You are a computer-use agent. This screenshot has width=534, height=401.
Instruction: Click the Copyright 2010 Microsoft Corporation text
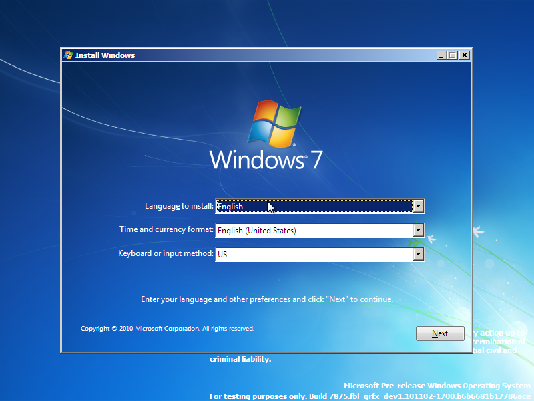pos(168,329)
